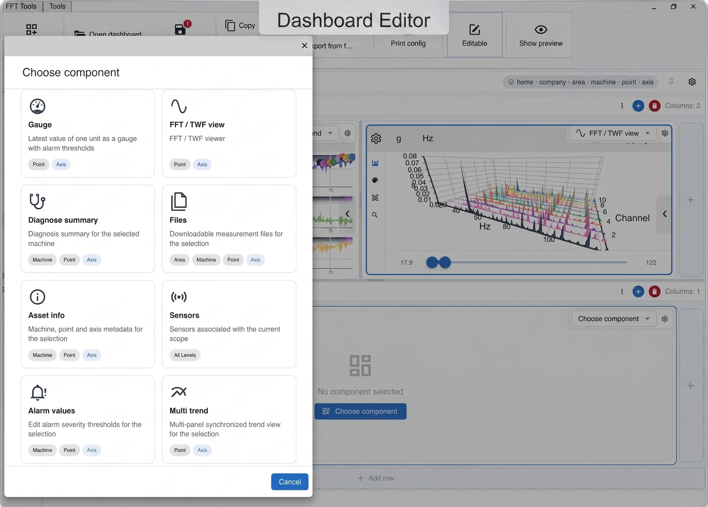Click the Point tag on Multi trend card
708x507 pixels.
[180, 450]
